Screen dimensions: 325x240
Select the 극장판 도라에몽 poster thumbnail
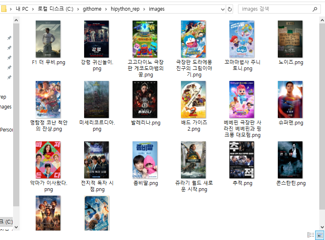tap(193, 39)
